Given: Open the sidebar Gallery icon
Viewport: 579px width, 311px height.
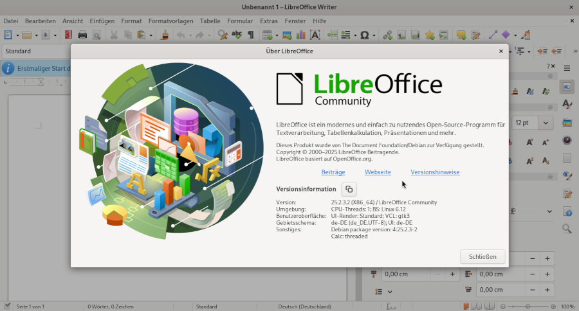Looking at the screenshot, I should 567,122.
